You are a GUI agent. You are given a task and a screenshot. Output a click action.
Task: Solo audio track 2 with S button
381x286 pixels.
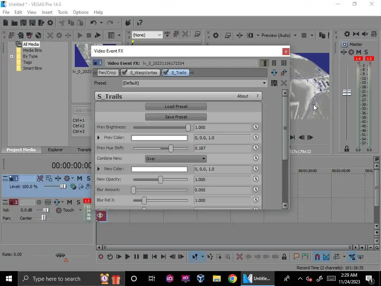[x=79, y=202]
